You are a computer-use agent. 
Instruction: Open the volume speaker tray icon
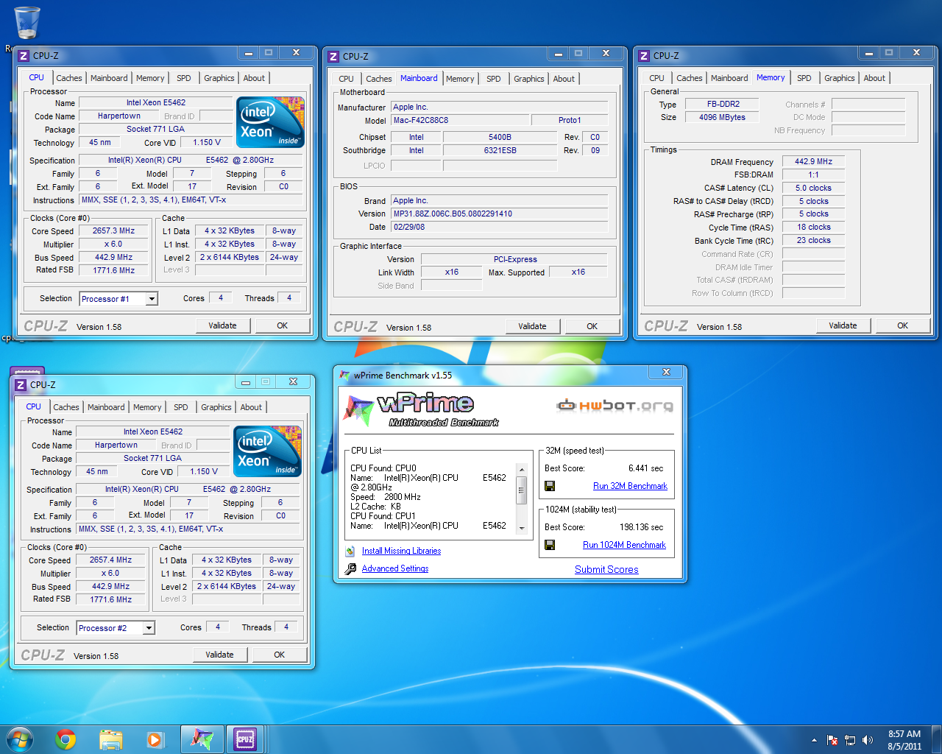pyautogui.click(x=868, y=740)
